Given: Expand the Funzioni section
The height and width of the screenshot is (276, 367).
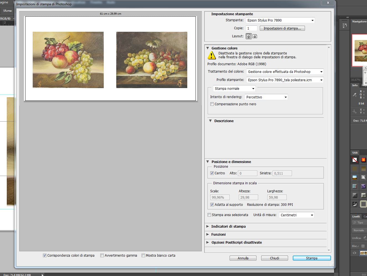Looking at the screenshot, I should tap(208, 235).
